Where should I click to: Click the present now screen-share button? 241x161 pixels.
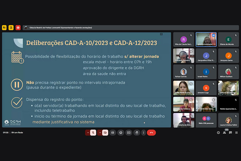point(129,132)
